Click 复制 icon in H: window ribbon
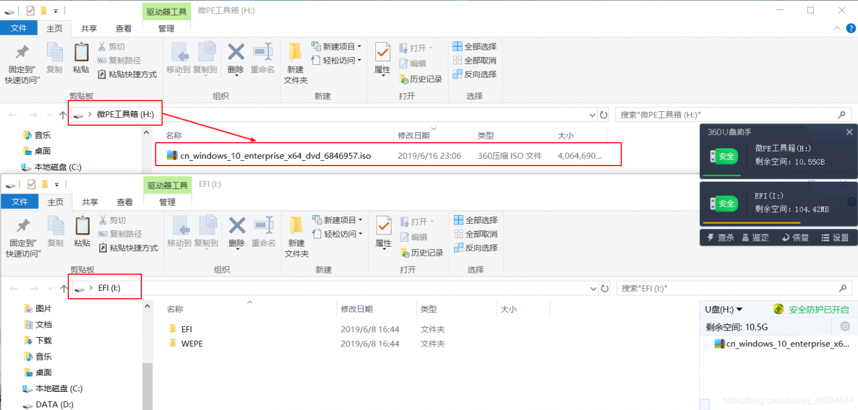 (54, 52)
